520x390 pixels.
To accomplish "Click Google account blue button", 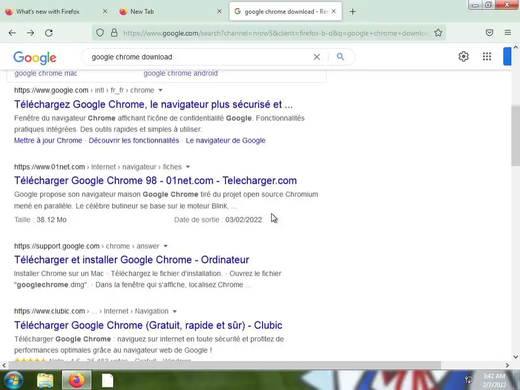I will click(x=507, y=56).
